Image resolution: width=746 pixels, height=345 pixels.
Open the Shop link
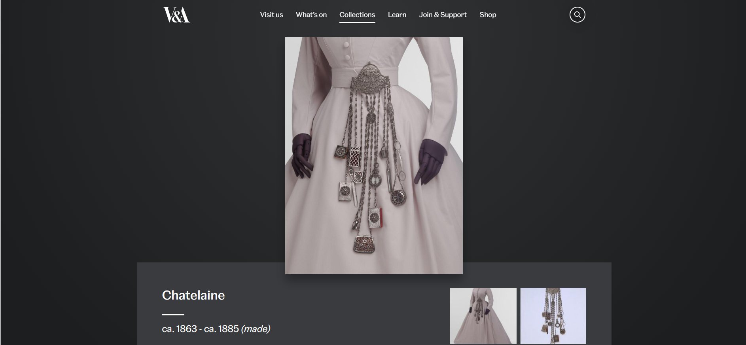488,15
